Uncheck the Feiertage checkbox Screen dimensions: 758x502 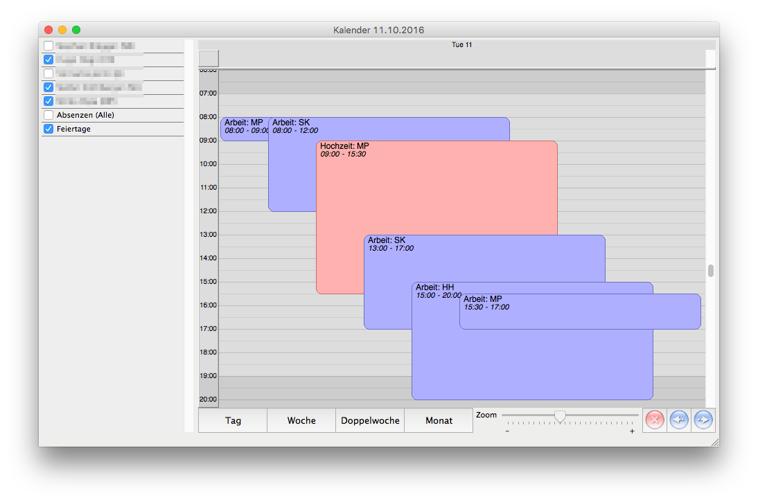pyautogui.click(x=49, y=129)
